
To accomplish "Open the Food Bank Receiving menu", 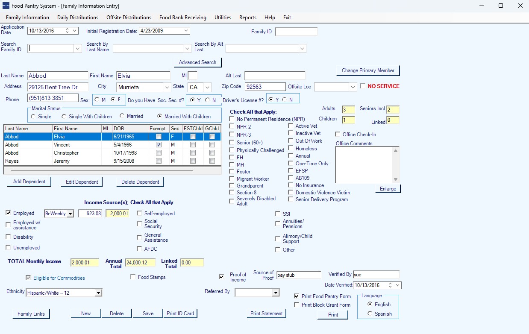I will 183,18.
